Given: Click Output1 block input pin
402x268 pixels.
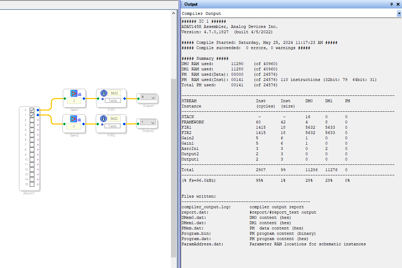Looking at the screenshot, I should pos(138,99).
